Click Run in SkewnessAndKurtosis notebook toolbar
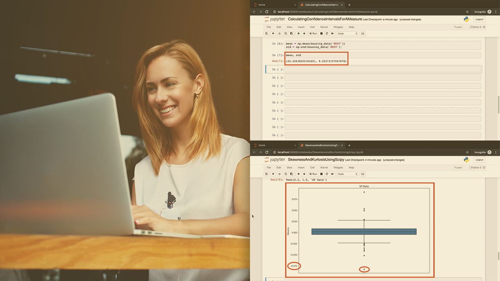500x281 pixels. pos(313,174)
